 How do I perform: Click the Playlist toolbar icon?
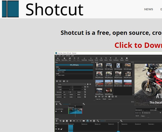101,59
